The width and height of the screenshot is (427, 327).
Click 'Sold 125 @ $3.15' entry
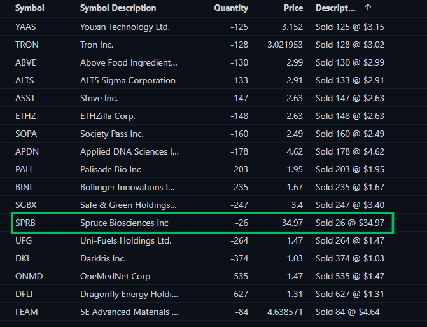pos(349,27)
